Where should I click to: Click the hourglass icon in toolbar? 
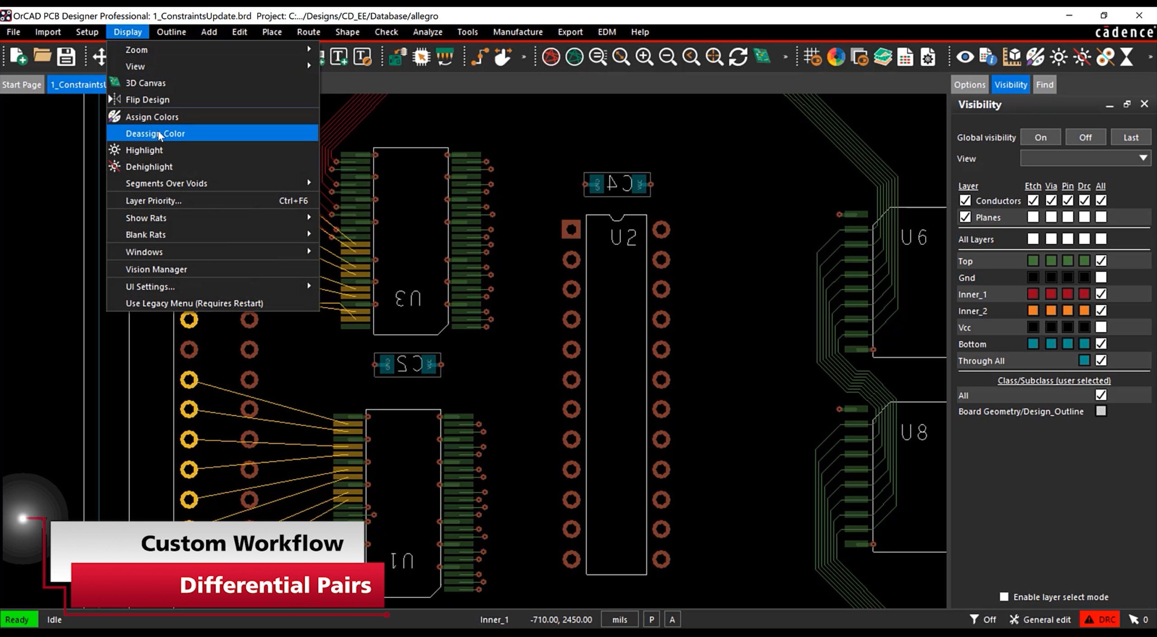1127,57
